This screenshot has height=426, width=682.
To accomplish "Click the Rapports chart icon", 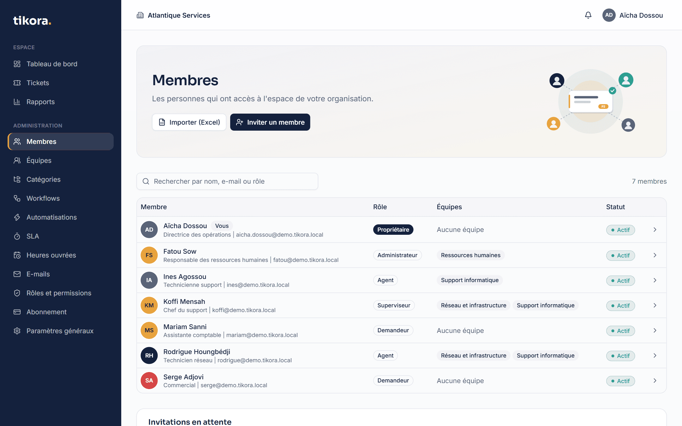I will coord(17,102).
